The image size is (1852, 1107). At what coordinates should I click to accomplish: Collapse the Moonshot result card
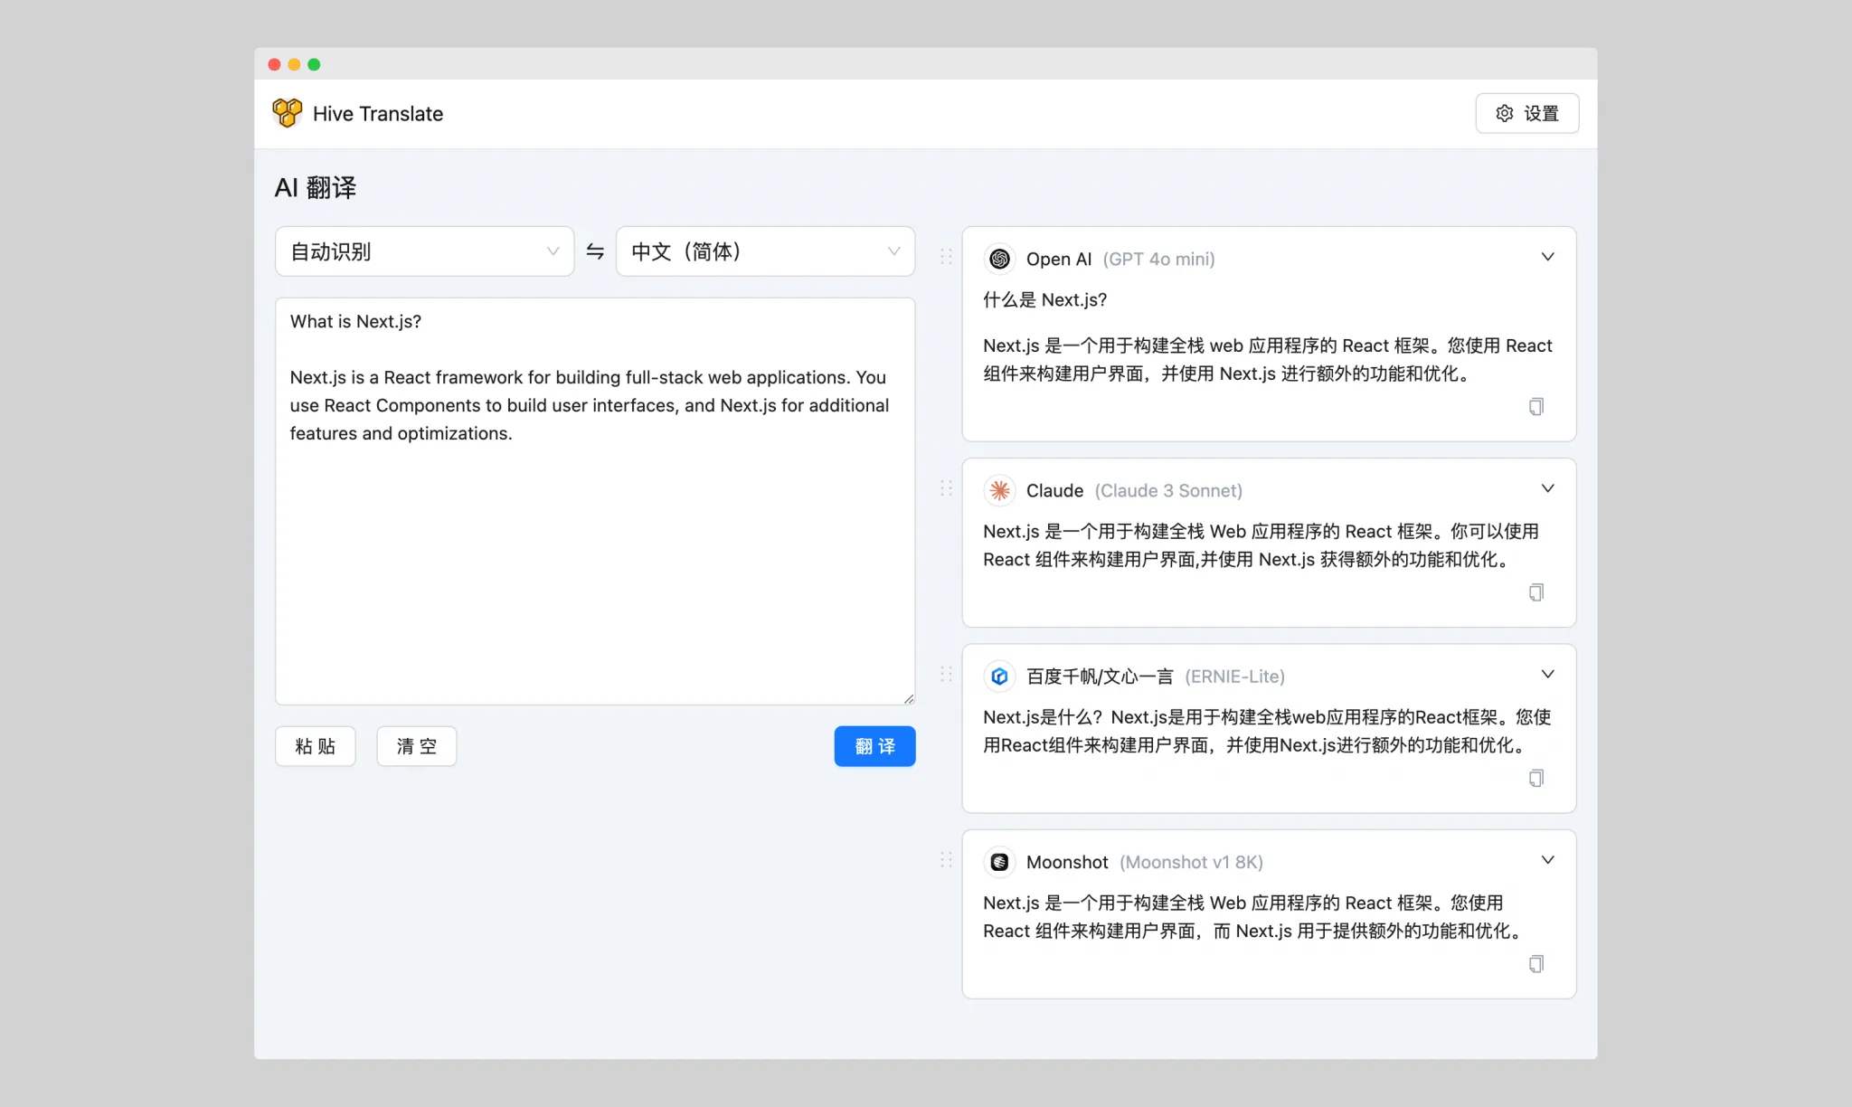point(1547,860)
